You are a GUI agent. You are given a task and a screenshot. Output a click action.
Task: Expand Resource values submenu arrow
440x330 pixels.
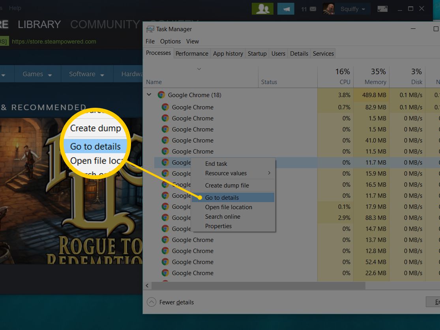(x=269, y=173)
